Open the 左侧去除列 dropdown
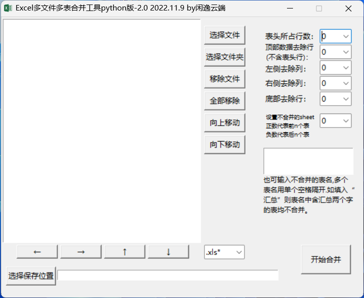Viewport: 364px width, 298px height. click(335, 67)
